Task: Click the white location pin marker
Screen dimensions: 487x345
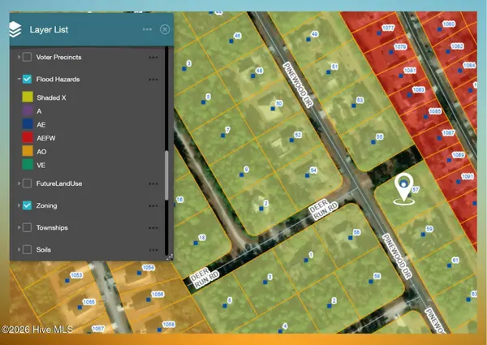Action: click(402, 187)
